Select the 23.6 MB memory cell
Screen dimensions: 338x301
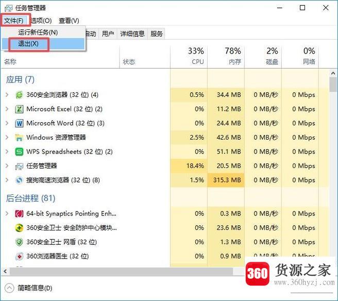pos(226,228)
